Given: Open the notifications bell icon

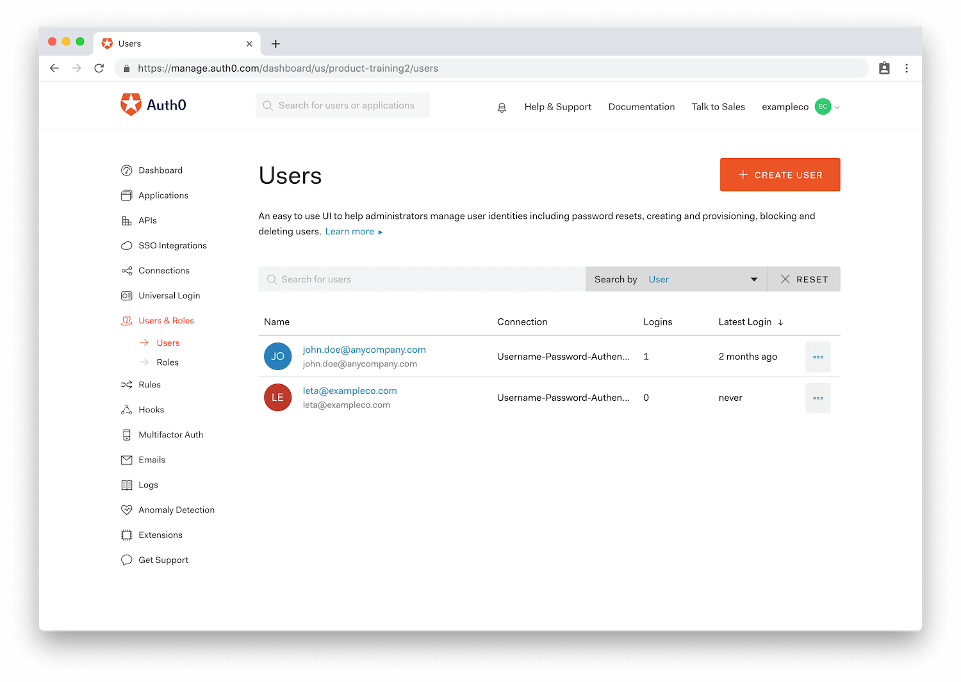Looking at the screenshot, I should (502, 108).
